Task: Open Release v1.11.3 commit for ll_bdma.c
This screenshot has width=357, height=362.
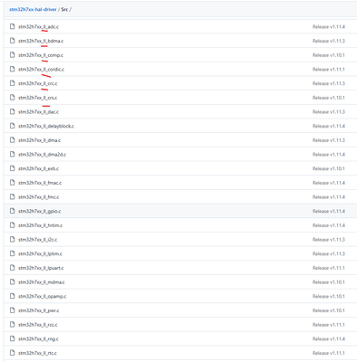Action: pyautogui.click(x=329, y=41)
